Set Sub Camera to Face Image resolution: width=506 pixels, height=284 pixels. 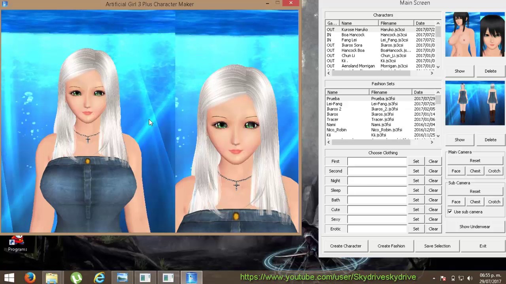point(456,202)
